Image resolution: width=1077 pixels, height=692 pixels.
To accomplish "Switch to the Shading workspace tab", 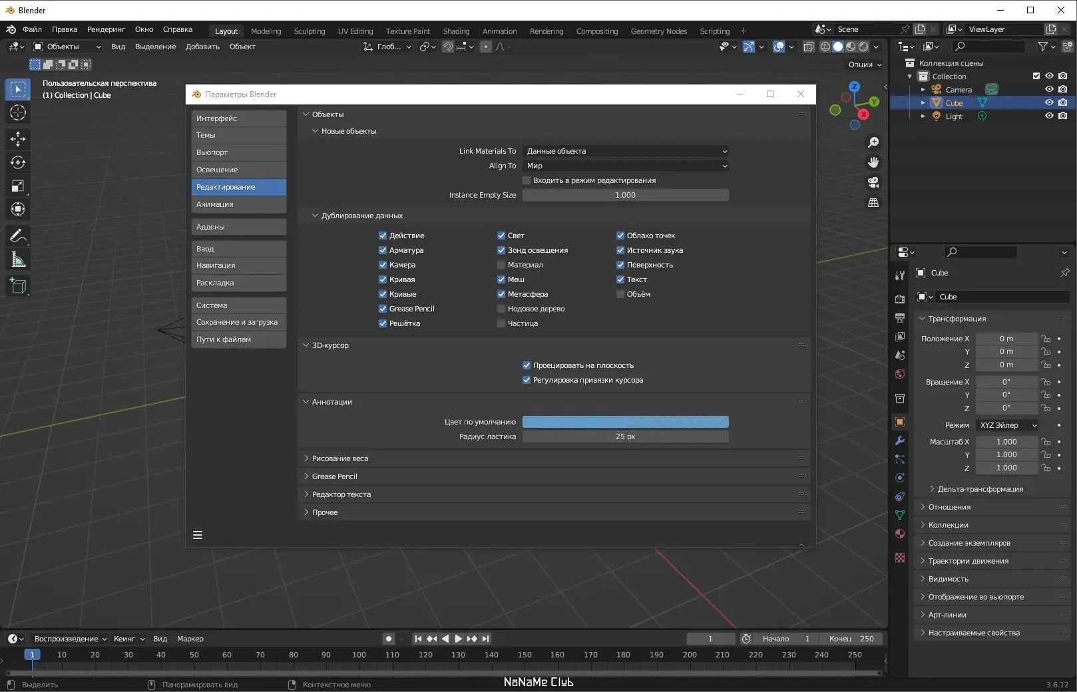I will [x=456, y=31].
